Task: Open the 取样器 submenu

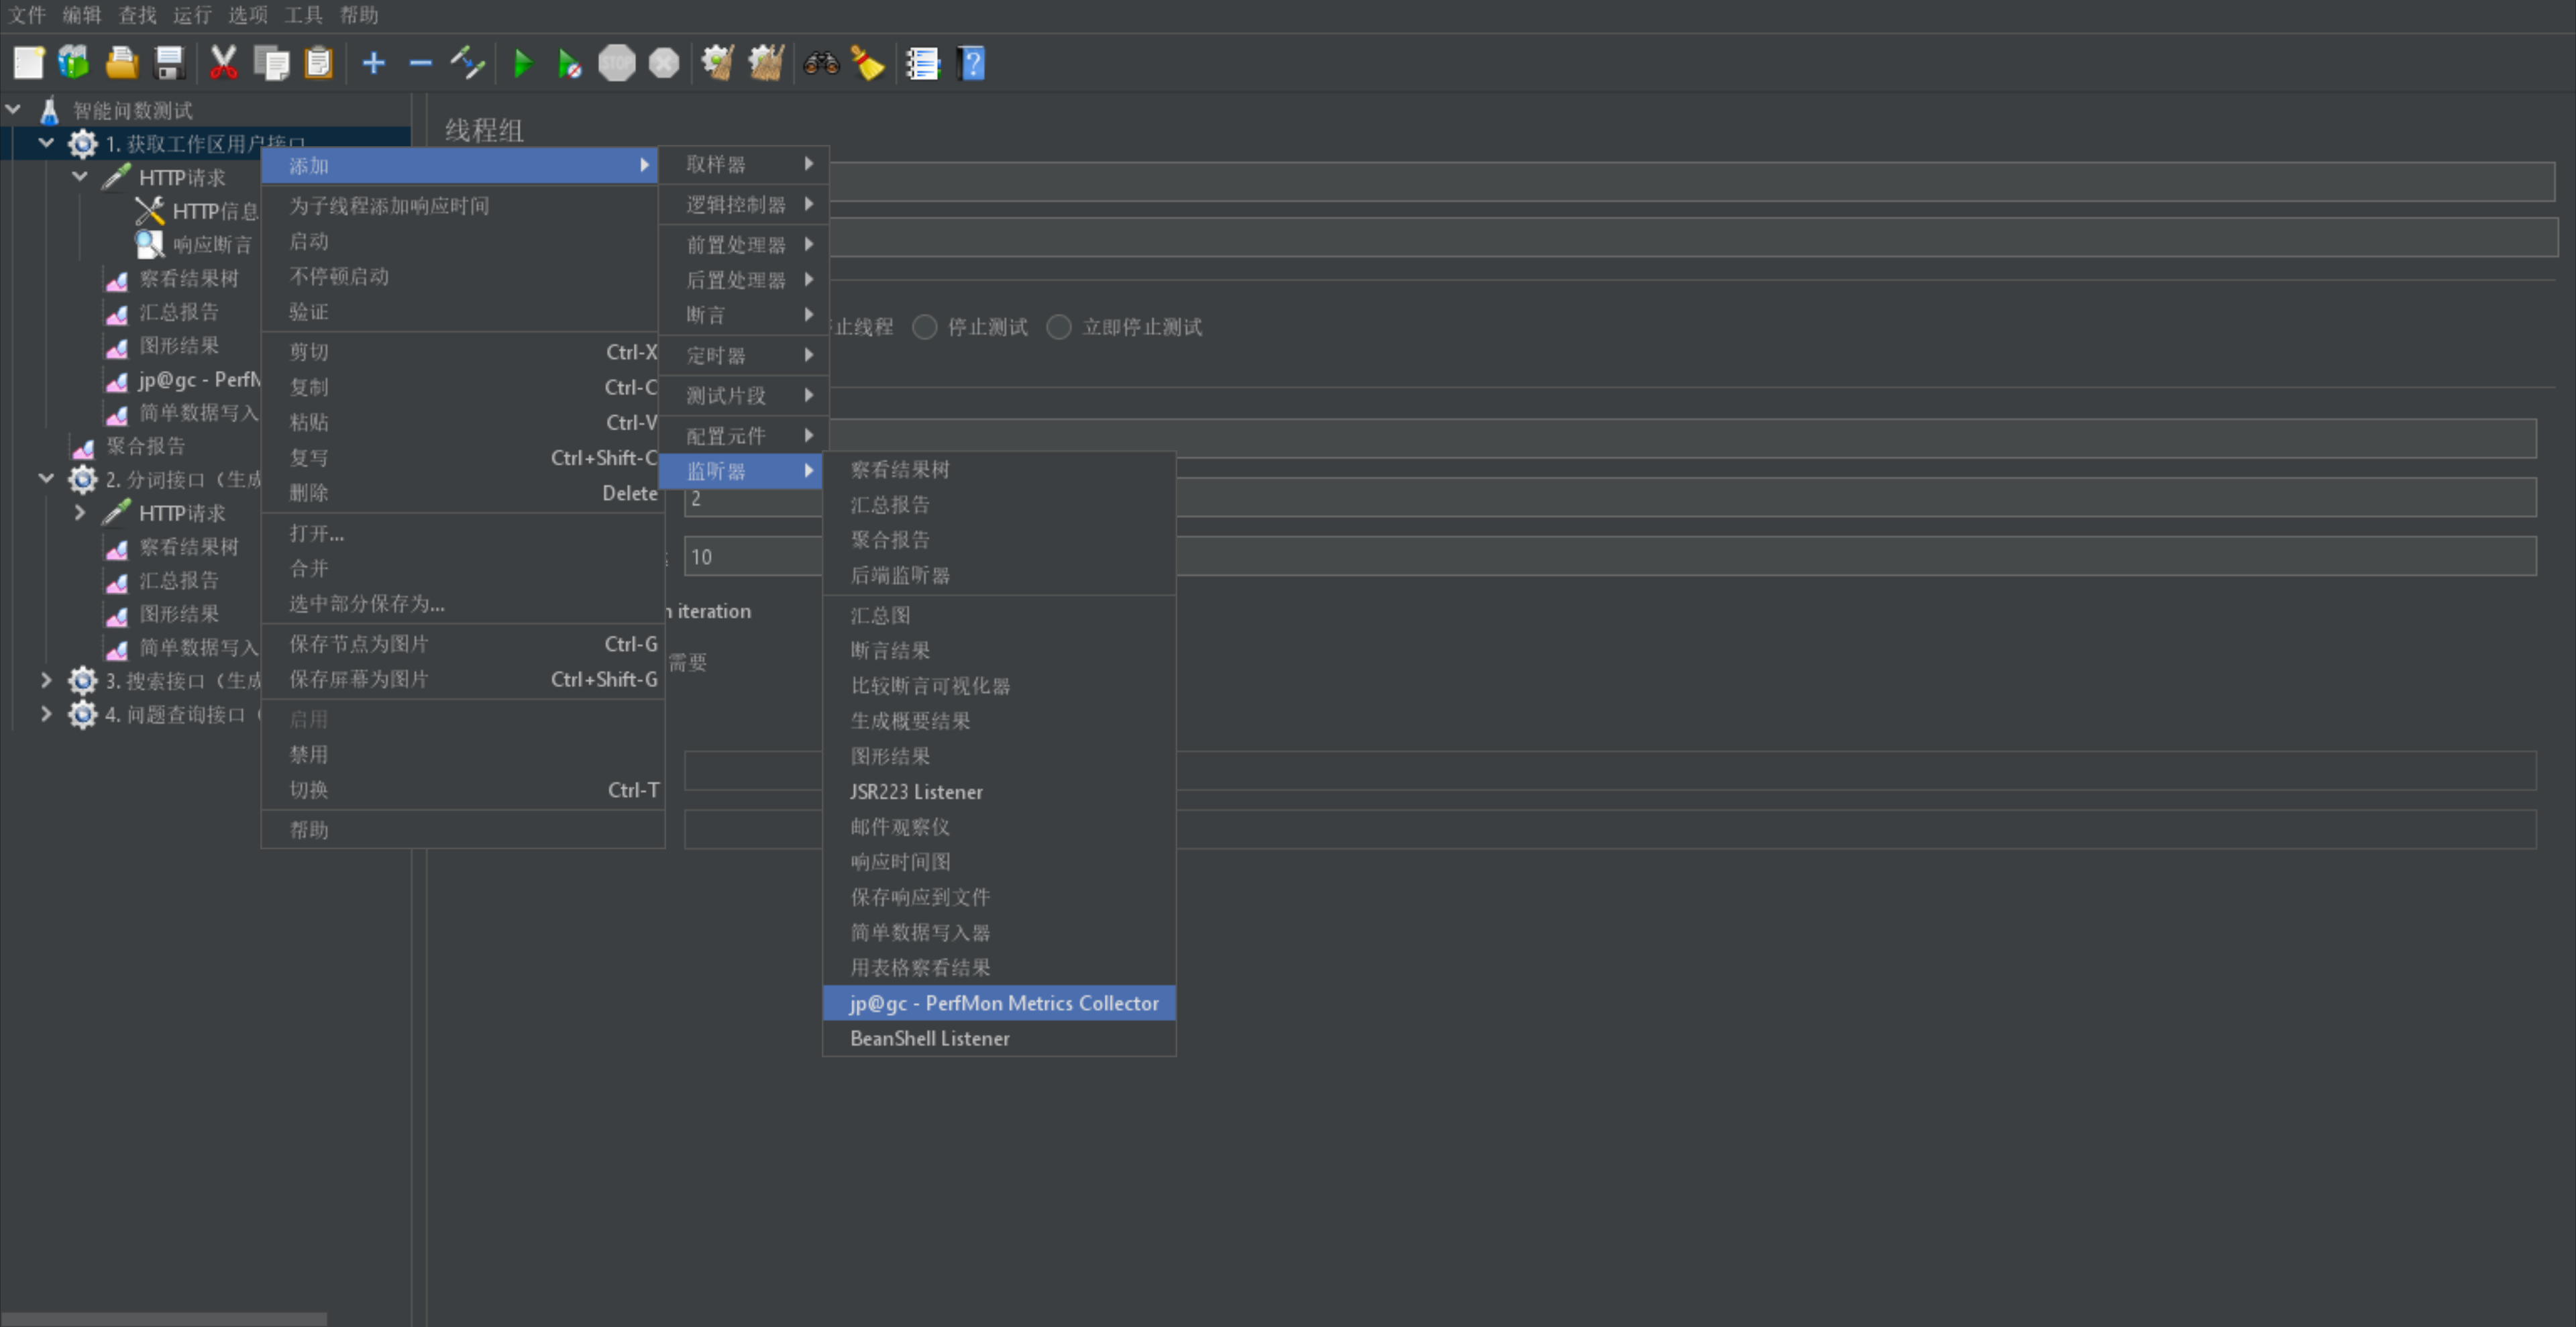Action: pos(743,164)
